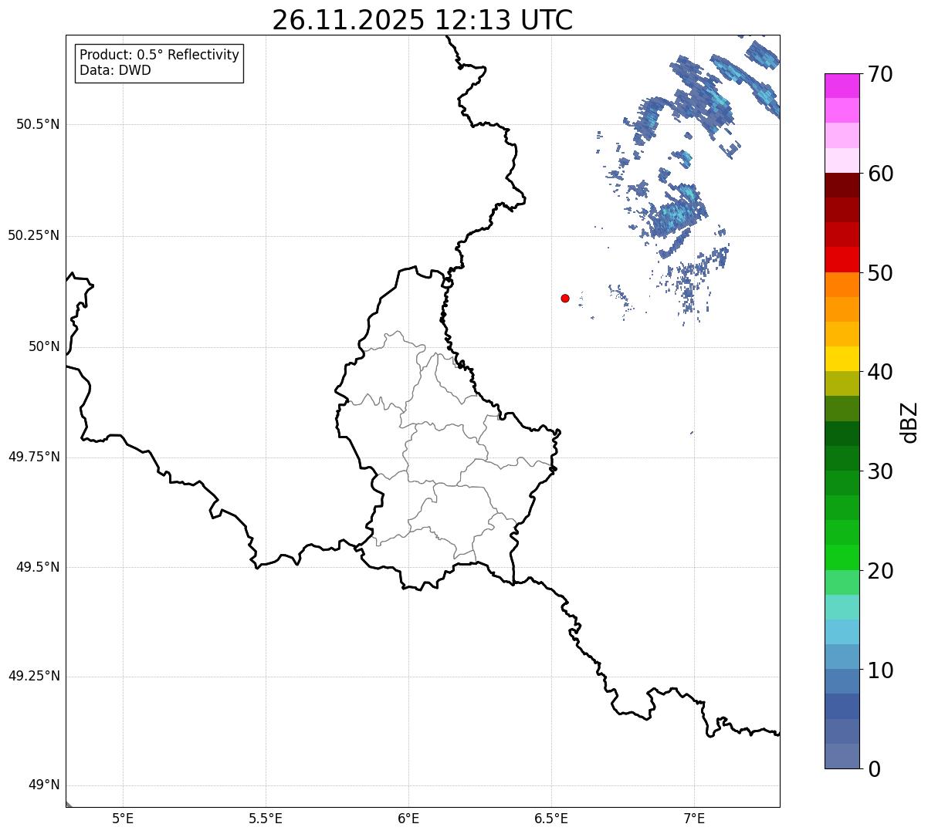
Task: Click the 5°E longitude label
Action: point(123,818)
